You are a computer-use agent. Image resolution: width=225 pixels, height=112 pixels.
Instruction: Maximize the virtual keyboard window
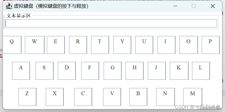tap(194, 6)
